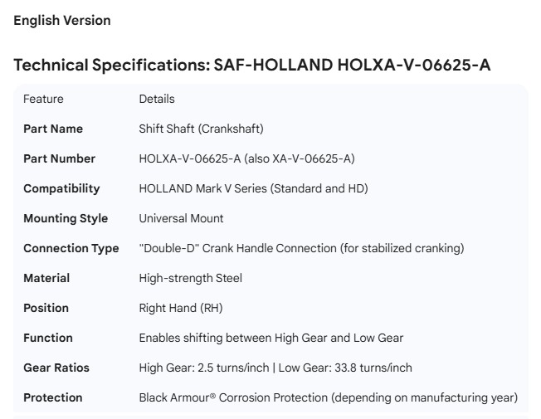Click the Black Armour Corrosion Protection text

tap(328, 397)
